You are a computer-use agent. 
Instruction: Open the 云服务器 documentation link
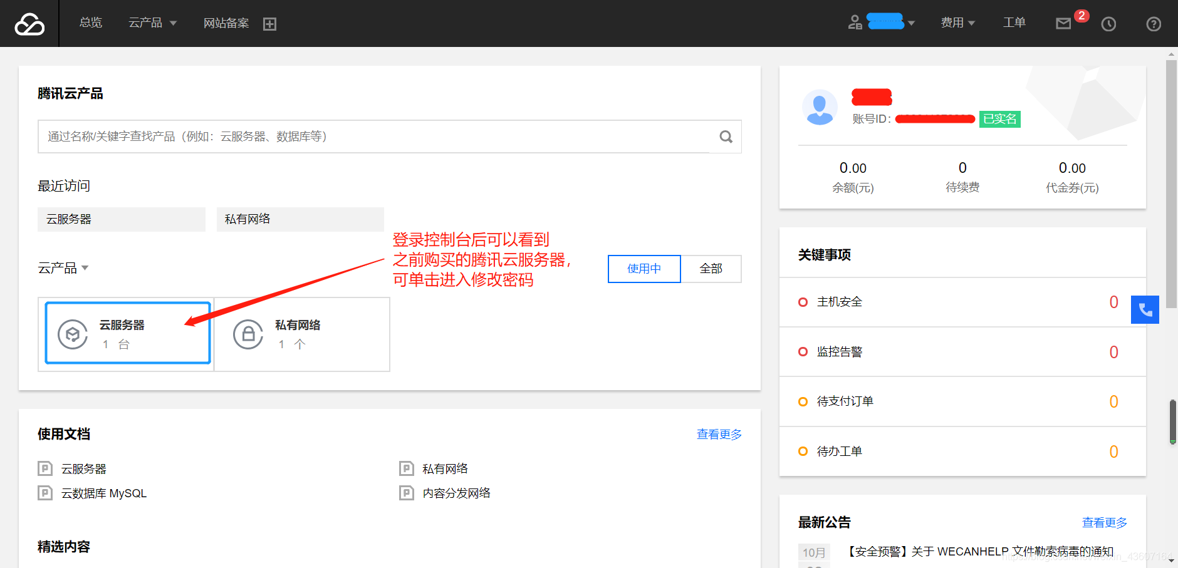point(84,468)
